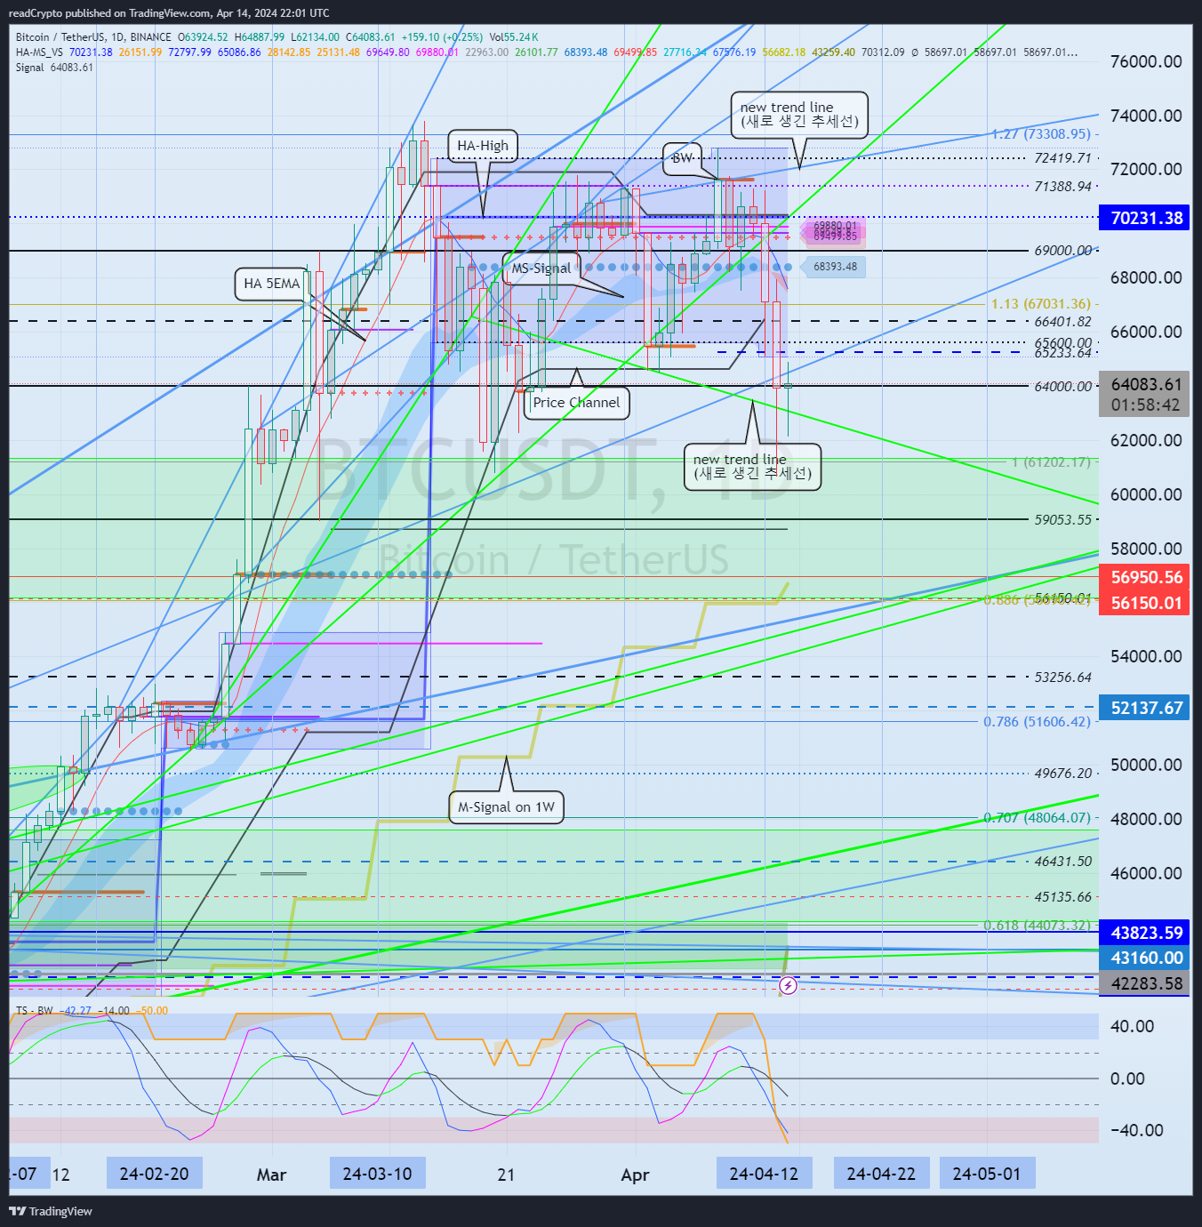This screenshot has height=1227, width=1202.
Task: Click the HA 5EMA callout
Action: click(271, 284)
